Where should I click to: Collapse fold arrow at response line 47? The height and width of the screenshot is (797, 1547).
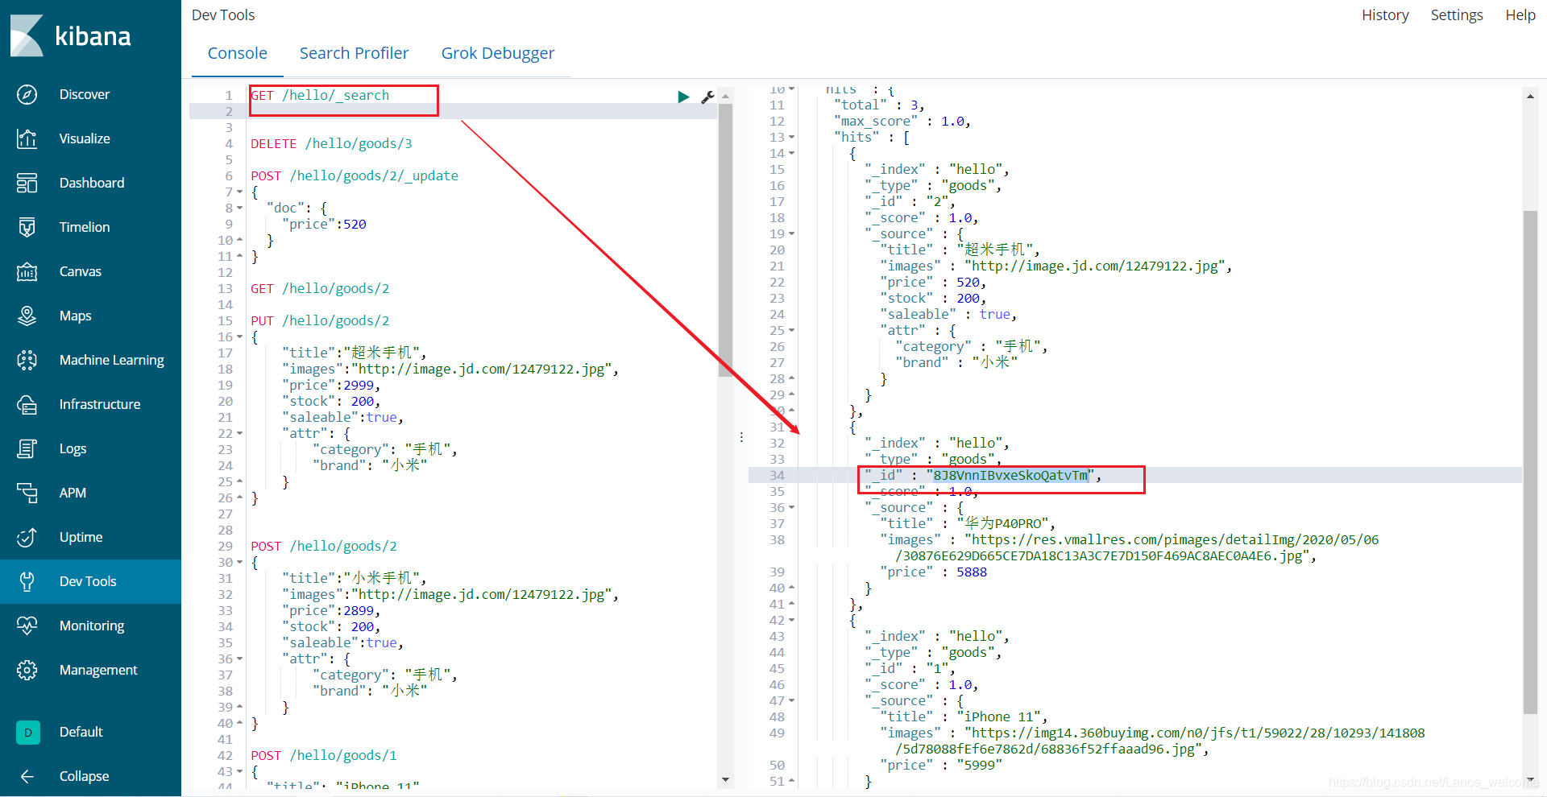[791, 701]
